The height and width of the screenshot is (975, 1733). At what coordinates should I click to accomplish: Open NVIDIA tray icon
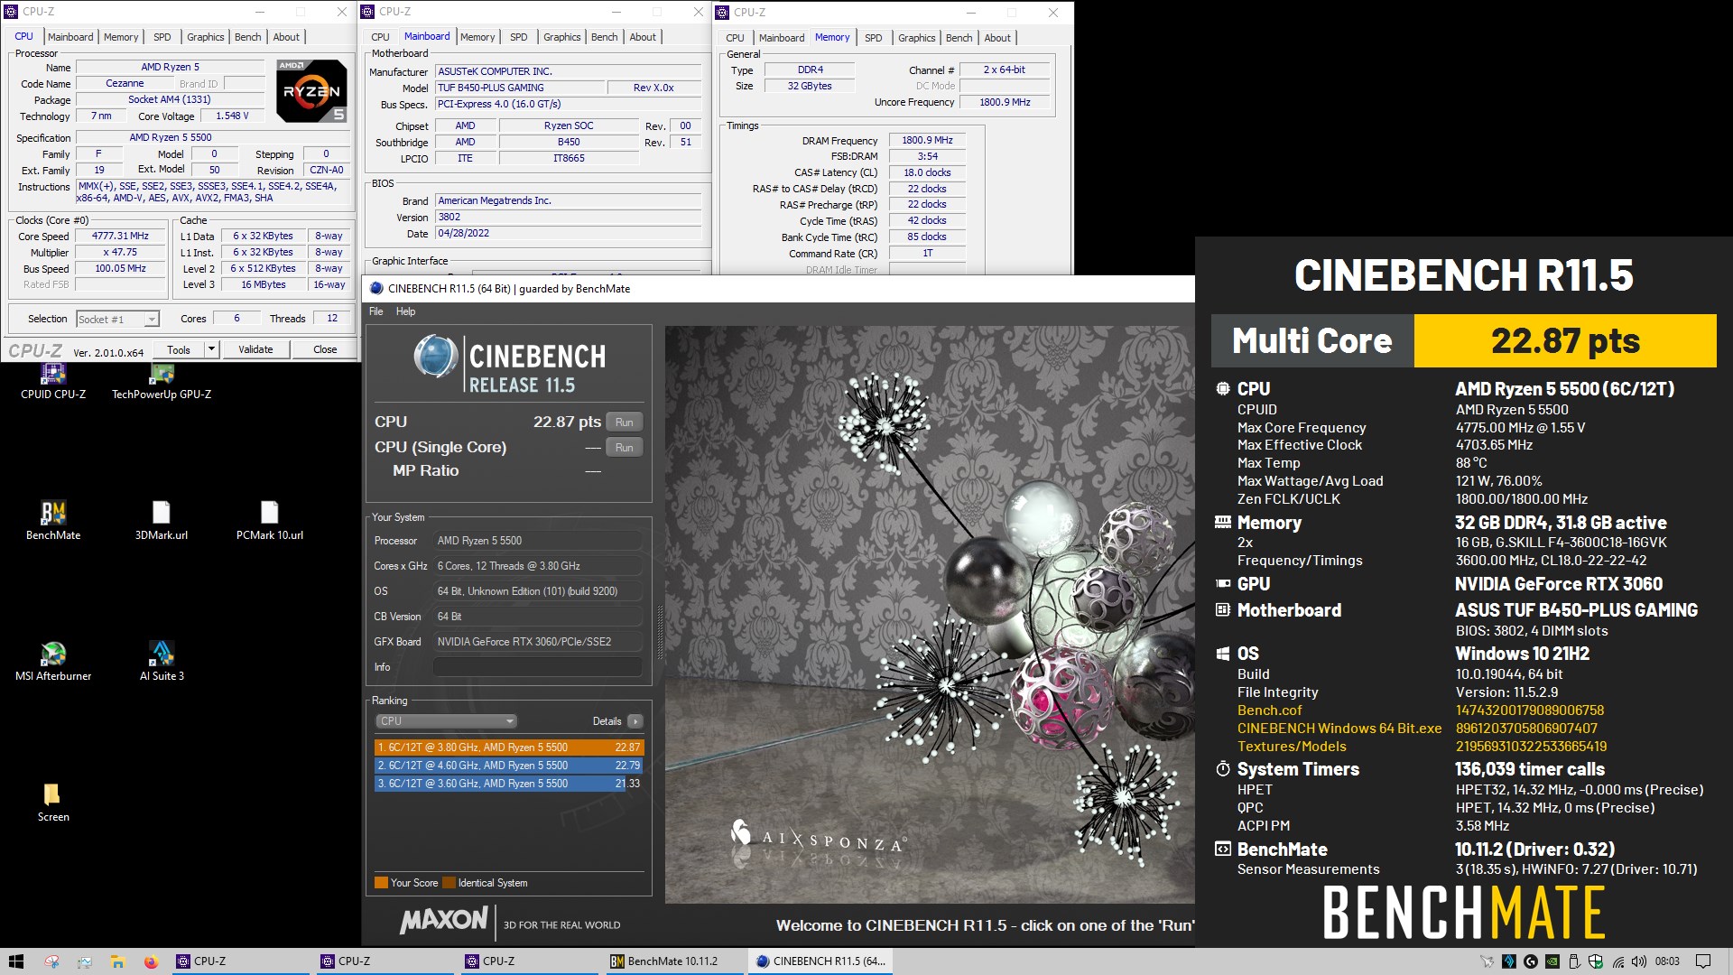(1552, 961)
